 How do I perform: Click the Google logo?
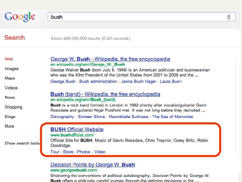pos(20,17)
